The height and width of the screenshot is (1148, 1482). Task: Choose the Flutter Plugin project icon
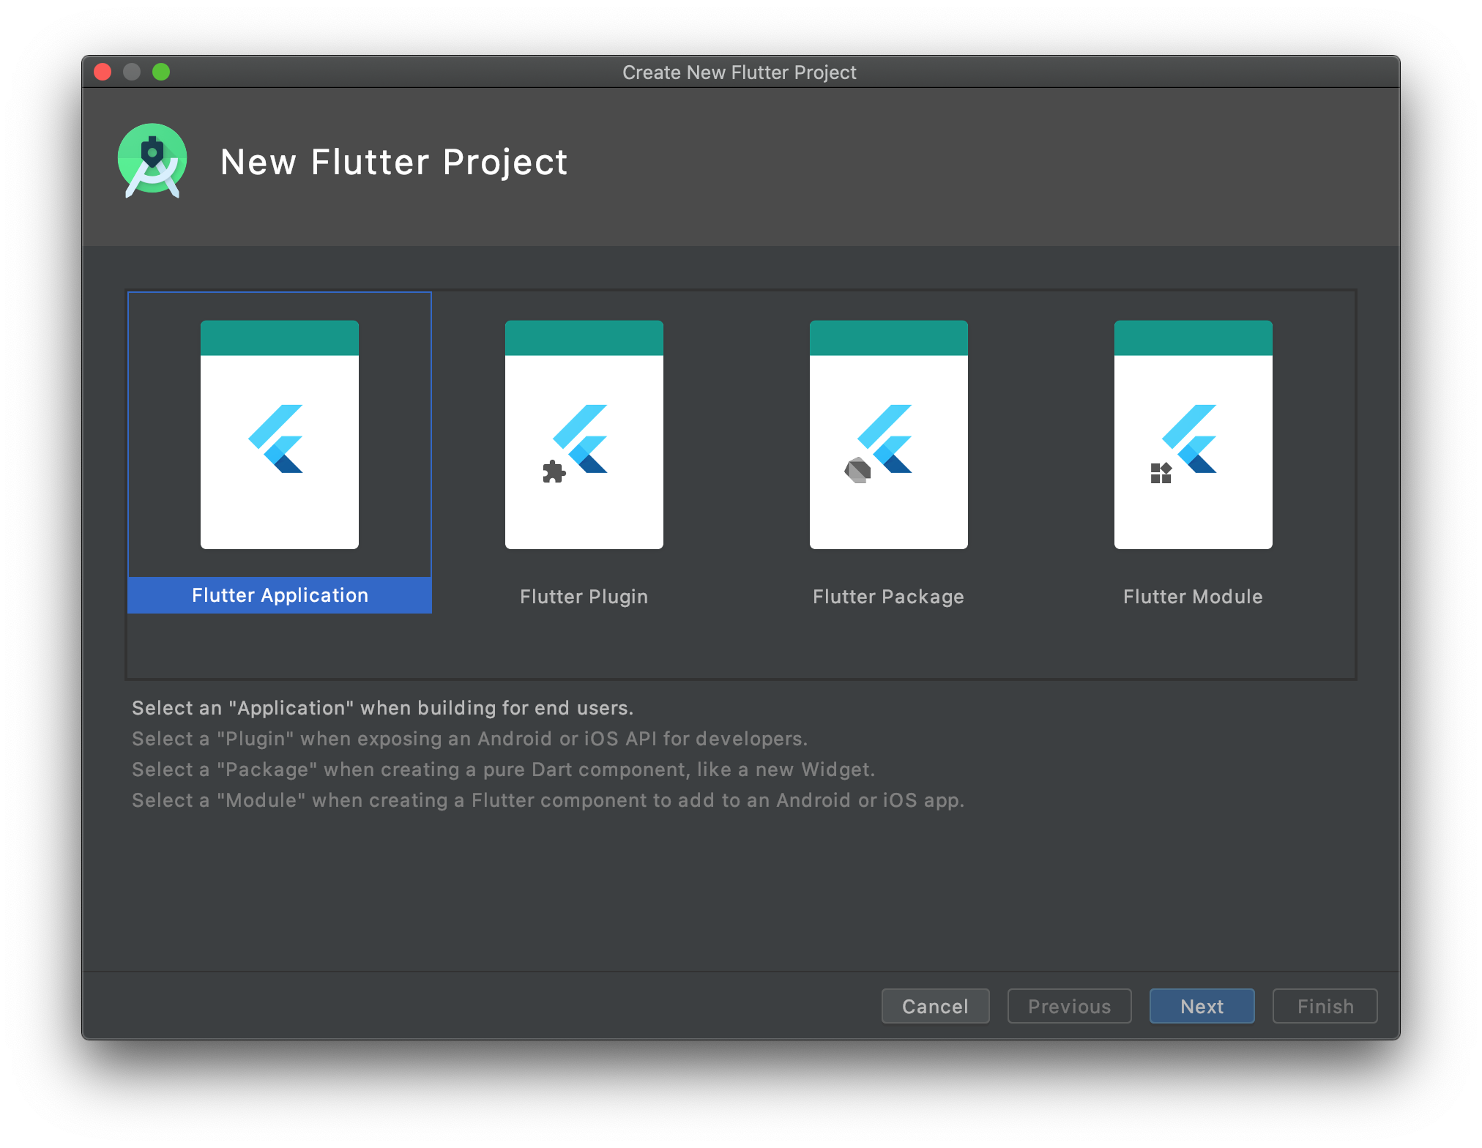584,434
